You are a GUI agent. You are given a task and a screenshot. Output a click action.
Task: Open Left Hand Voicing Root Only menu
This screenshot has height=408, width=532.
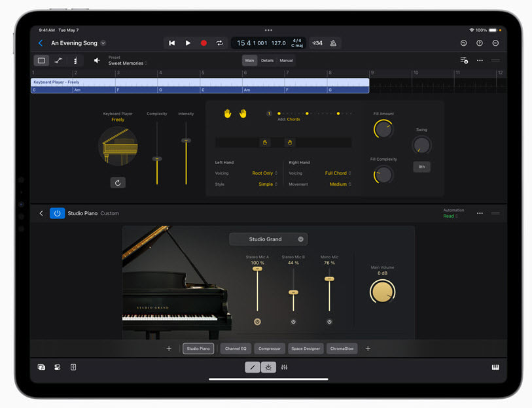(x=264, y=173)
